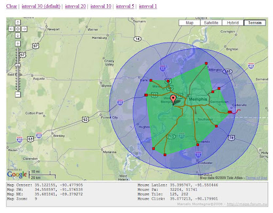This screenshot has height=213, width=273.
Task: Click the red location pin marker near Memphis
Action: click(x=173, y=100)
